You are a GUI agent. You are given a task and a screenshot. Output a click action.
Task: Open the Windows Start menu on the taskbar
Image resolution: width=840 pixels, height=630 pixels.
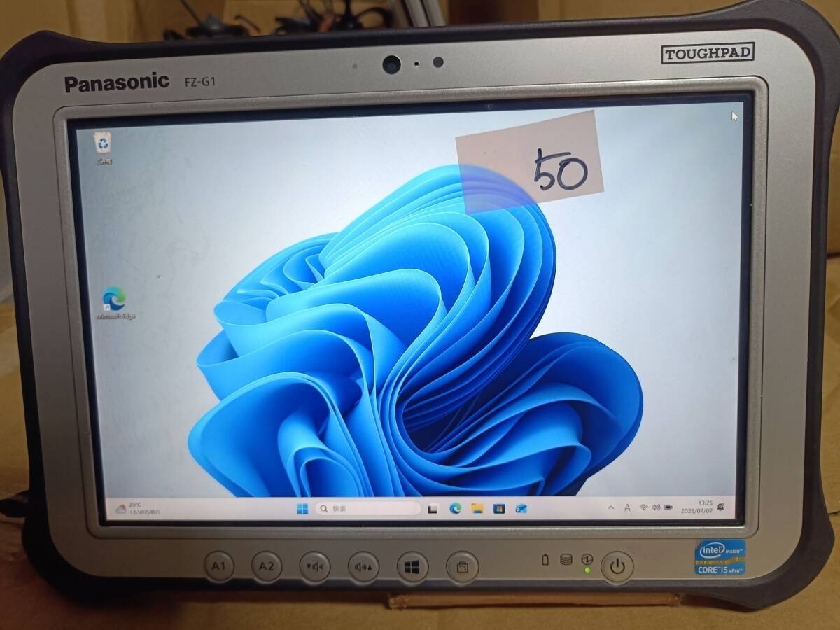302,509
